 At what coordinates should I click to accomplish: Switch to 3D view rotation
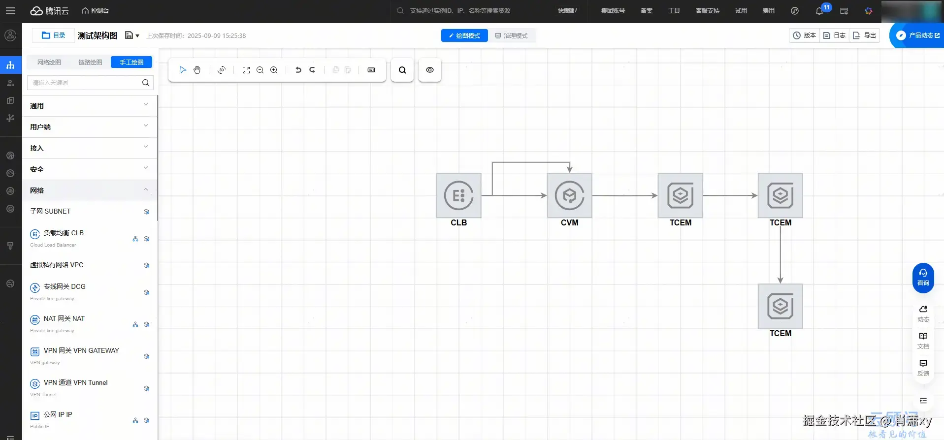pos(222,70)
